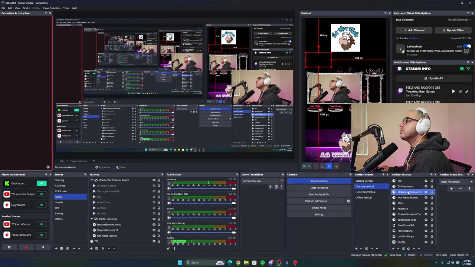The image size is (475, 267).
Task: Unlock the StremerBot Channel Points group
Action: pos(159,180)
